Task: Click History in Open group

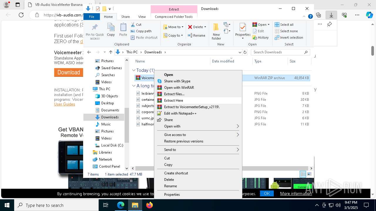Action: tap(261, 38)
